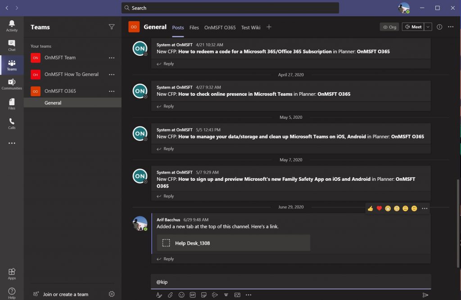Viewport: 461px width, 300px height.
Task: Open the Format text icon in compose bar
Action: click(x=159, y=295)
